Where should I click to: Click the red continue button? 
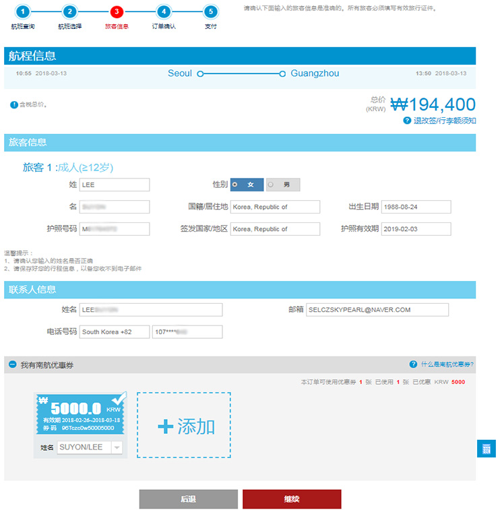tap(292, 499)
